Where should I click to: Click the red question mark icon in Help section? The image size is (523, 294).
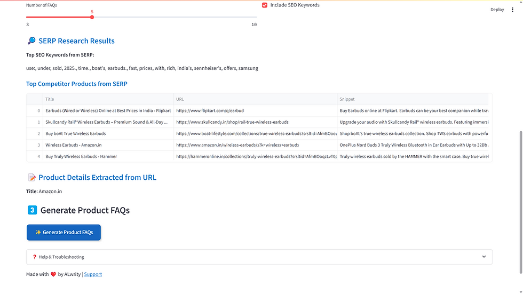(x=34, y=257)
